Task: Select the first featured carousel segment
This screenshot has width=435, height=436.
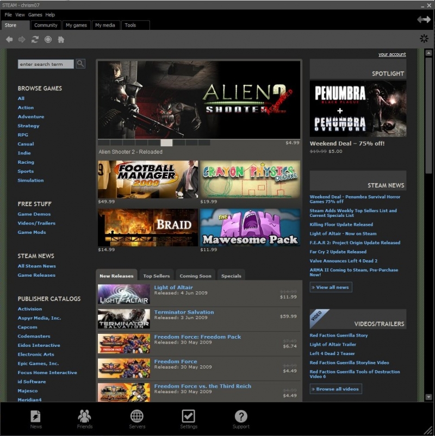Action: 104,142
